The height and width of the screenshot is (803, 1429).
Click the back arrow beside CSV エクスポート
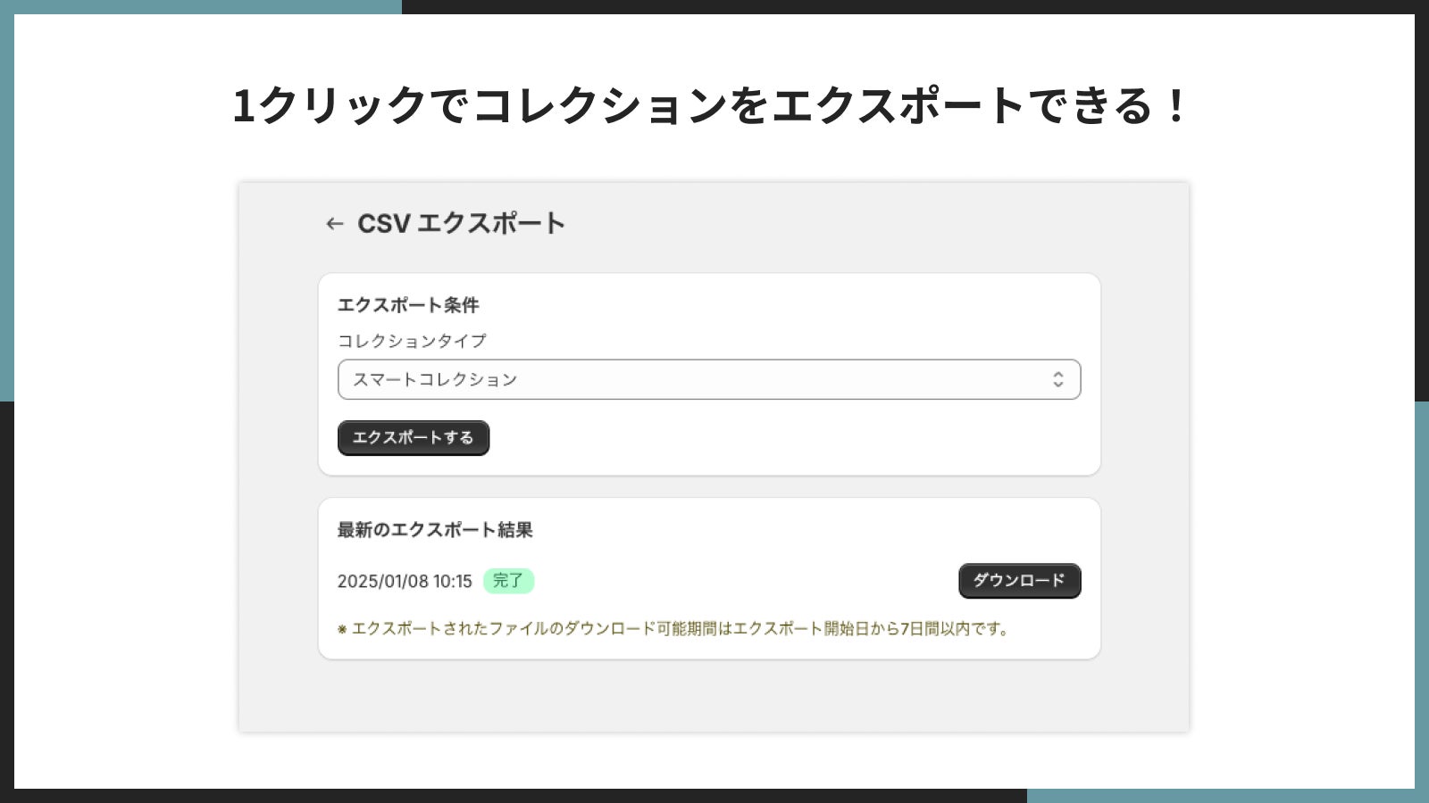pos(335,224)
